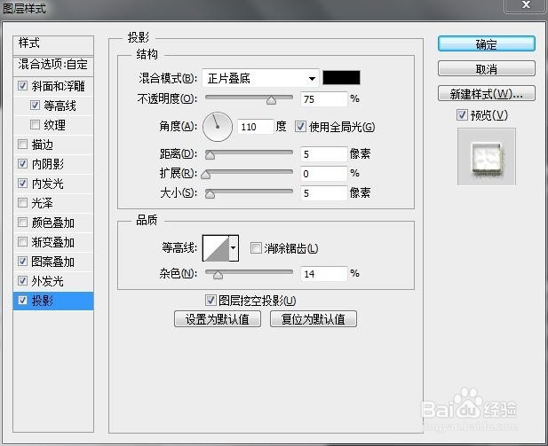Close the 图层样式 dialog
Screen dimensions: 548x446
(x=526, y=5)
